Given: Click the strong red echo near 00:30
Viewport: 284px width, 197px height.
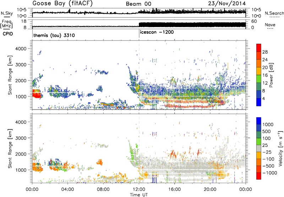Looking at the screenshot, I should [x=37, y=94].
